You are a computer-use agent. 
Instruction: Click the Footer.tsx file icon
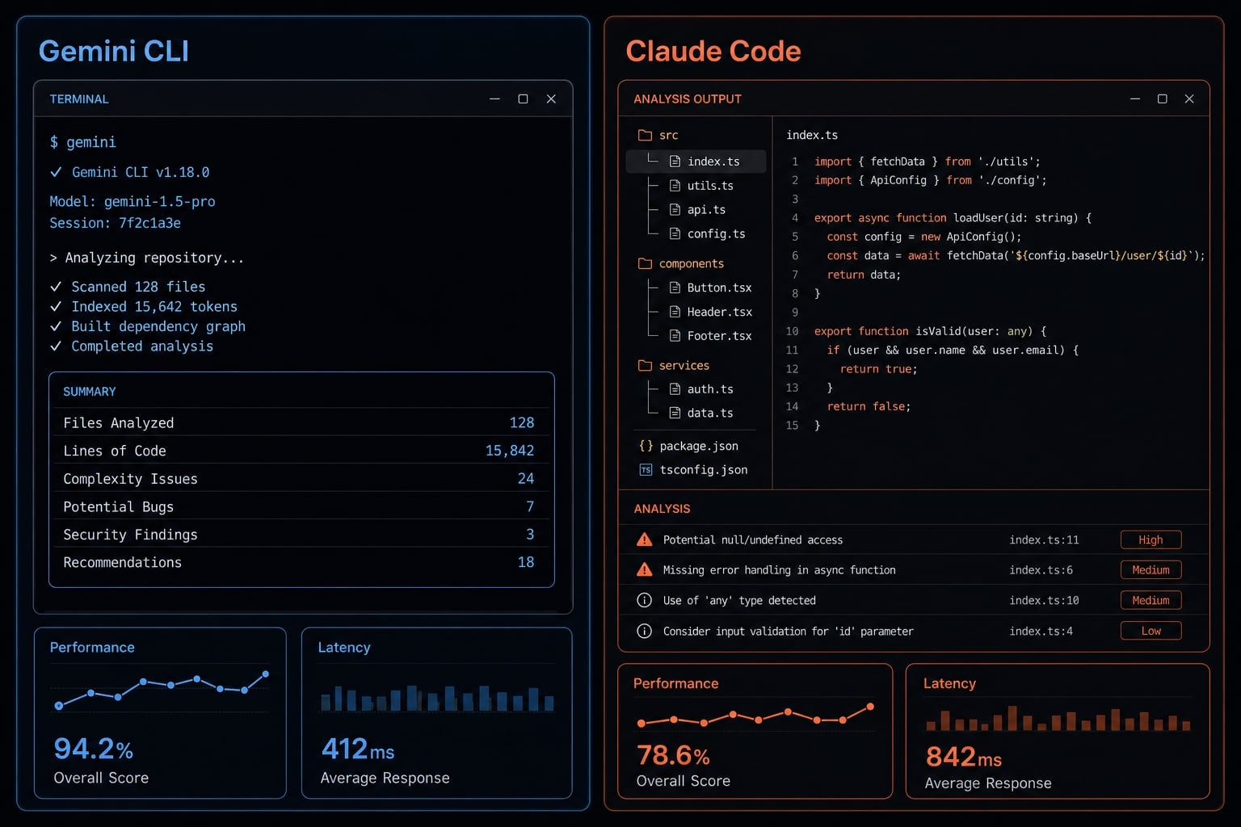[675, 335]
